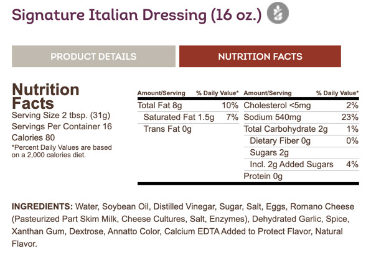Click the Total Fat 8g row
This screenshot has height=258, width=371.
coord(188,105)
